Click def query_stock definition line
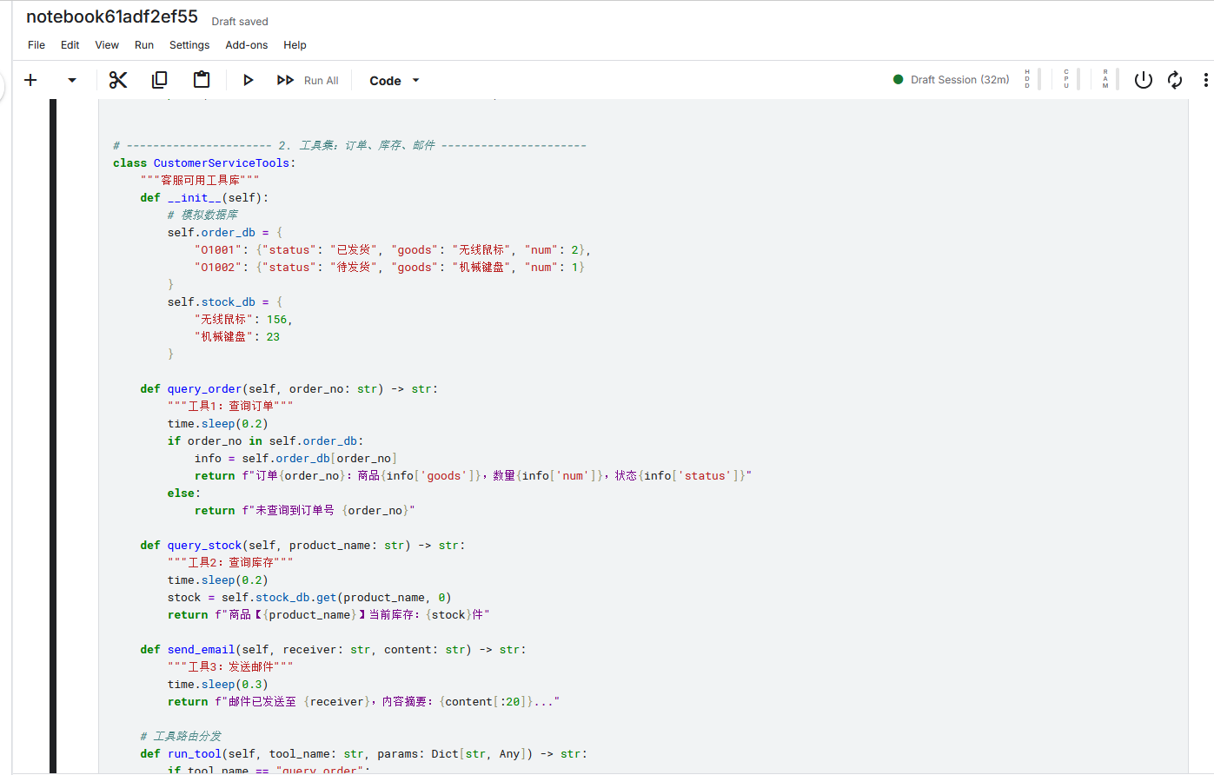Image resolution: width=1214 pixels, height=775 pixels. pyautogui.click(x=302, y=545)
